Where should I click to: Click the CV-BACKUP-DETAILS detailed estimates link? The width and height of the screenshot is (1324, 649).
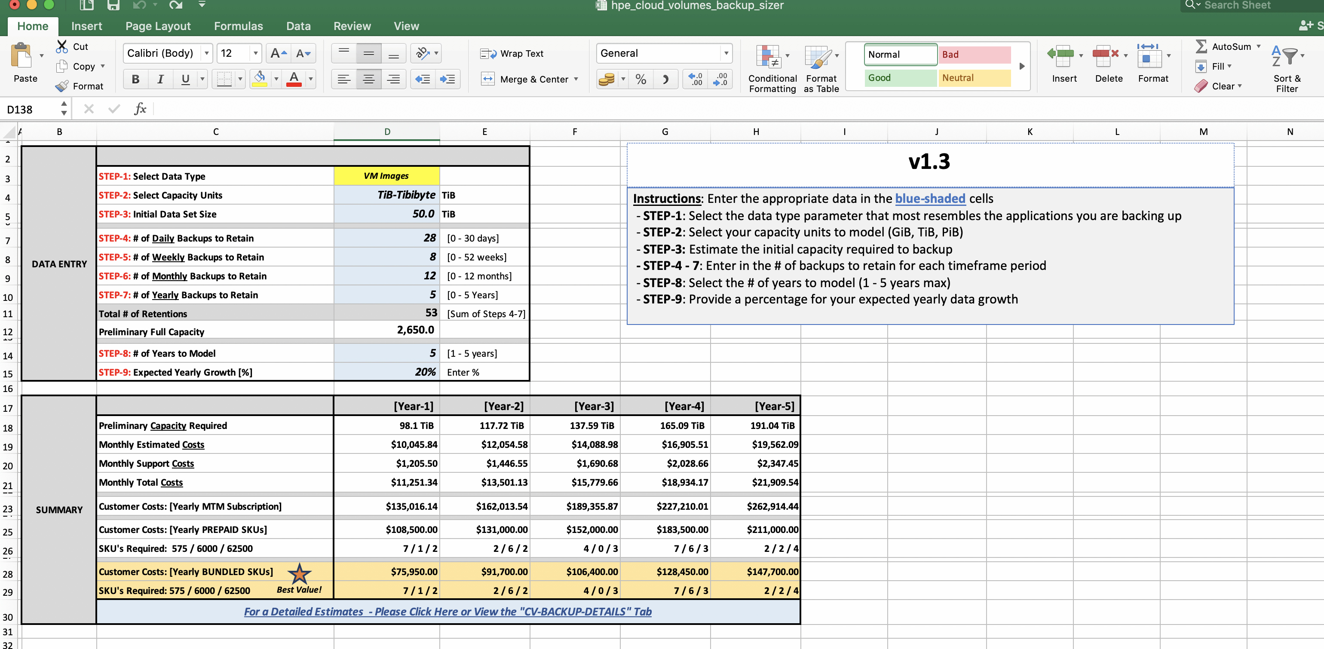tap(447, 612)
